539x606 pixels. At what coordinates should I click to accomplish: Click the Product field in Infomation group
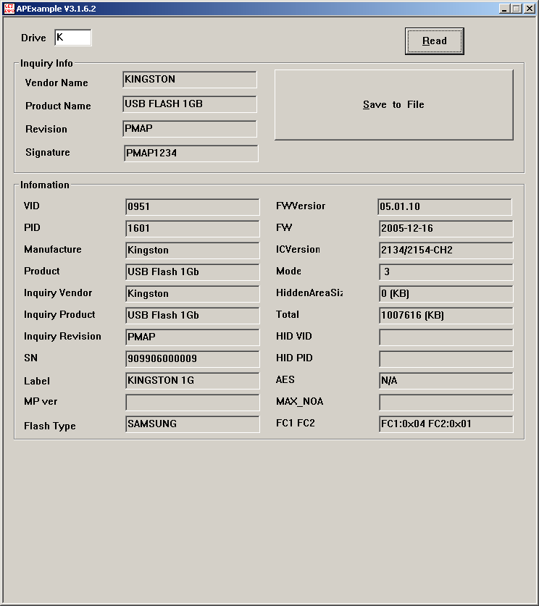click(x=193, y=272)
